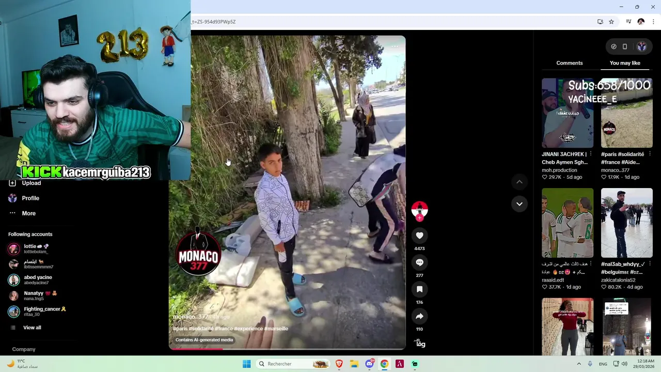Open the JINANI 3ACH9EK video thumbnail
Screen dimensions: 661x372
click(x=568, y=113)
